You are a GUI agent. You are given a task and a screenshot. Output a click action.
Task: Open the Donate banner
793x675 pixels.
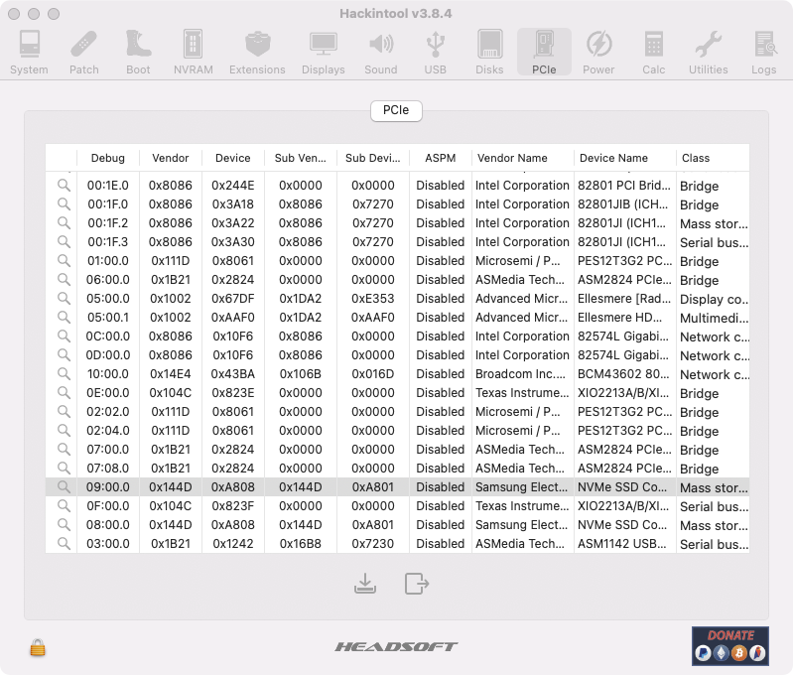tap(730, 645)
